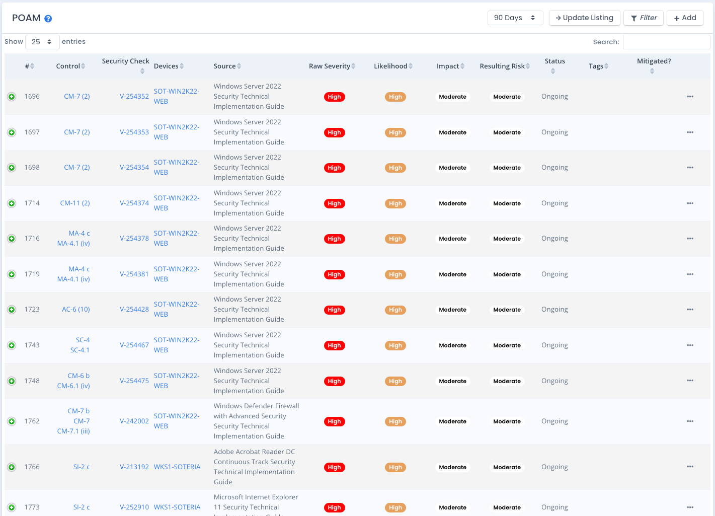The height and width of the screenshot is (516, 715).
Task: Sort by the Source column header
Action: click(227, 66)
